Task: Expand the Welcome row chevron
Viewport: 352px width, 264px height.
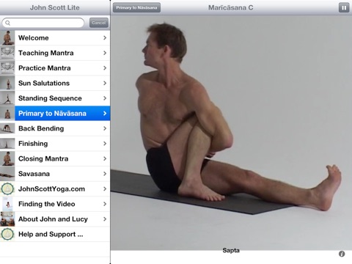Action: 105,38
